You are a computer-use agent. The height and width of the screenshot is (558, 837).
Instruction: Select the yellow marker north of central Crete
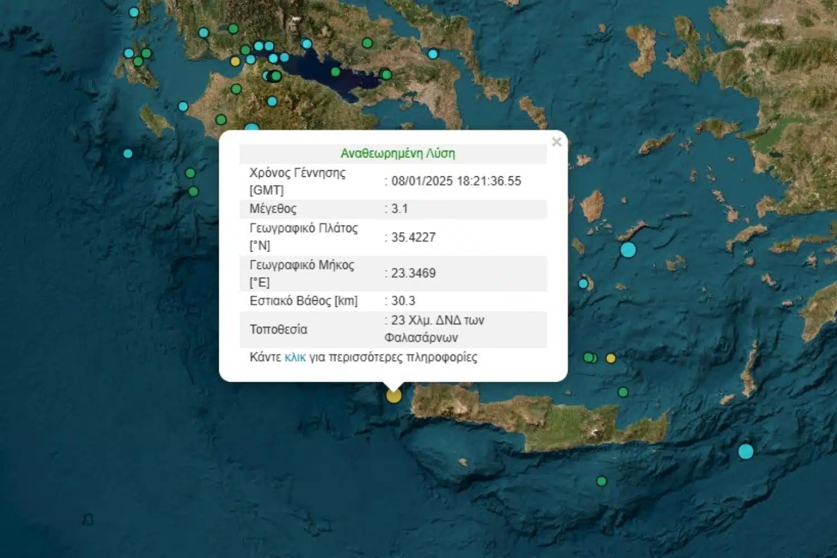pyautogui.click(x=611, y=358)
